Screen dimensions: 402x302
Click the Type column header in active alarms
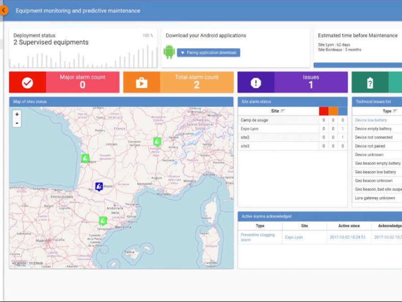click(x=260, y=225)
